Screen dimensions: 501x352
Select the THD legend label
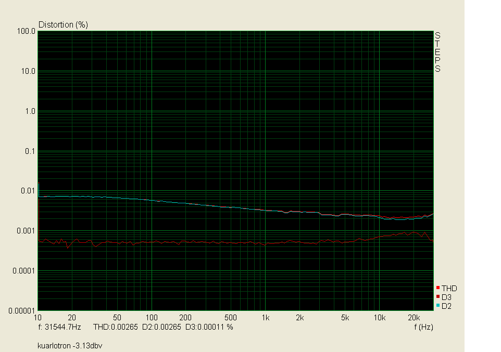click(449, 289)
